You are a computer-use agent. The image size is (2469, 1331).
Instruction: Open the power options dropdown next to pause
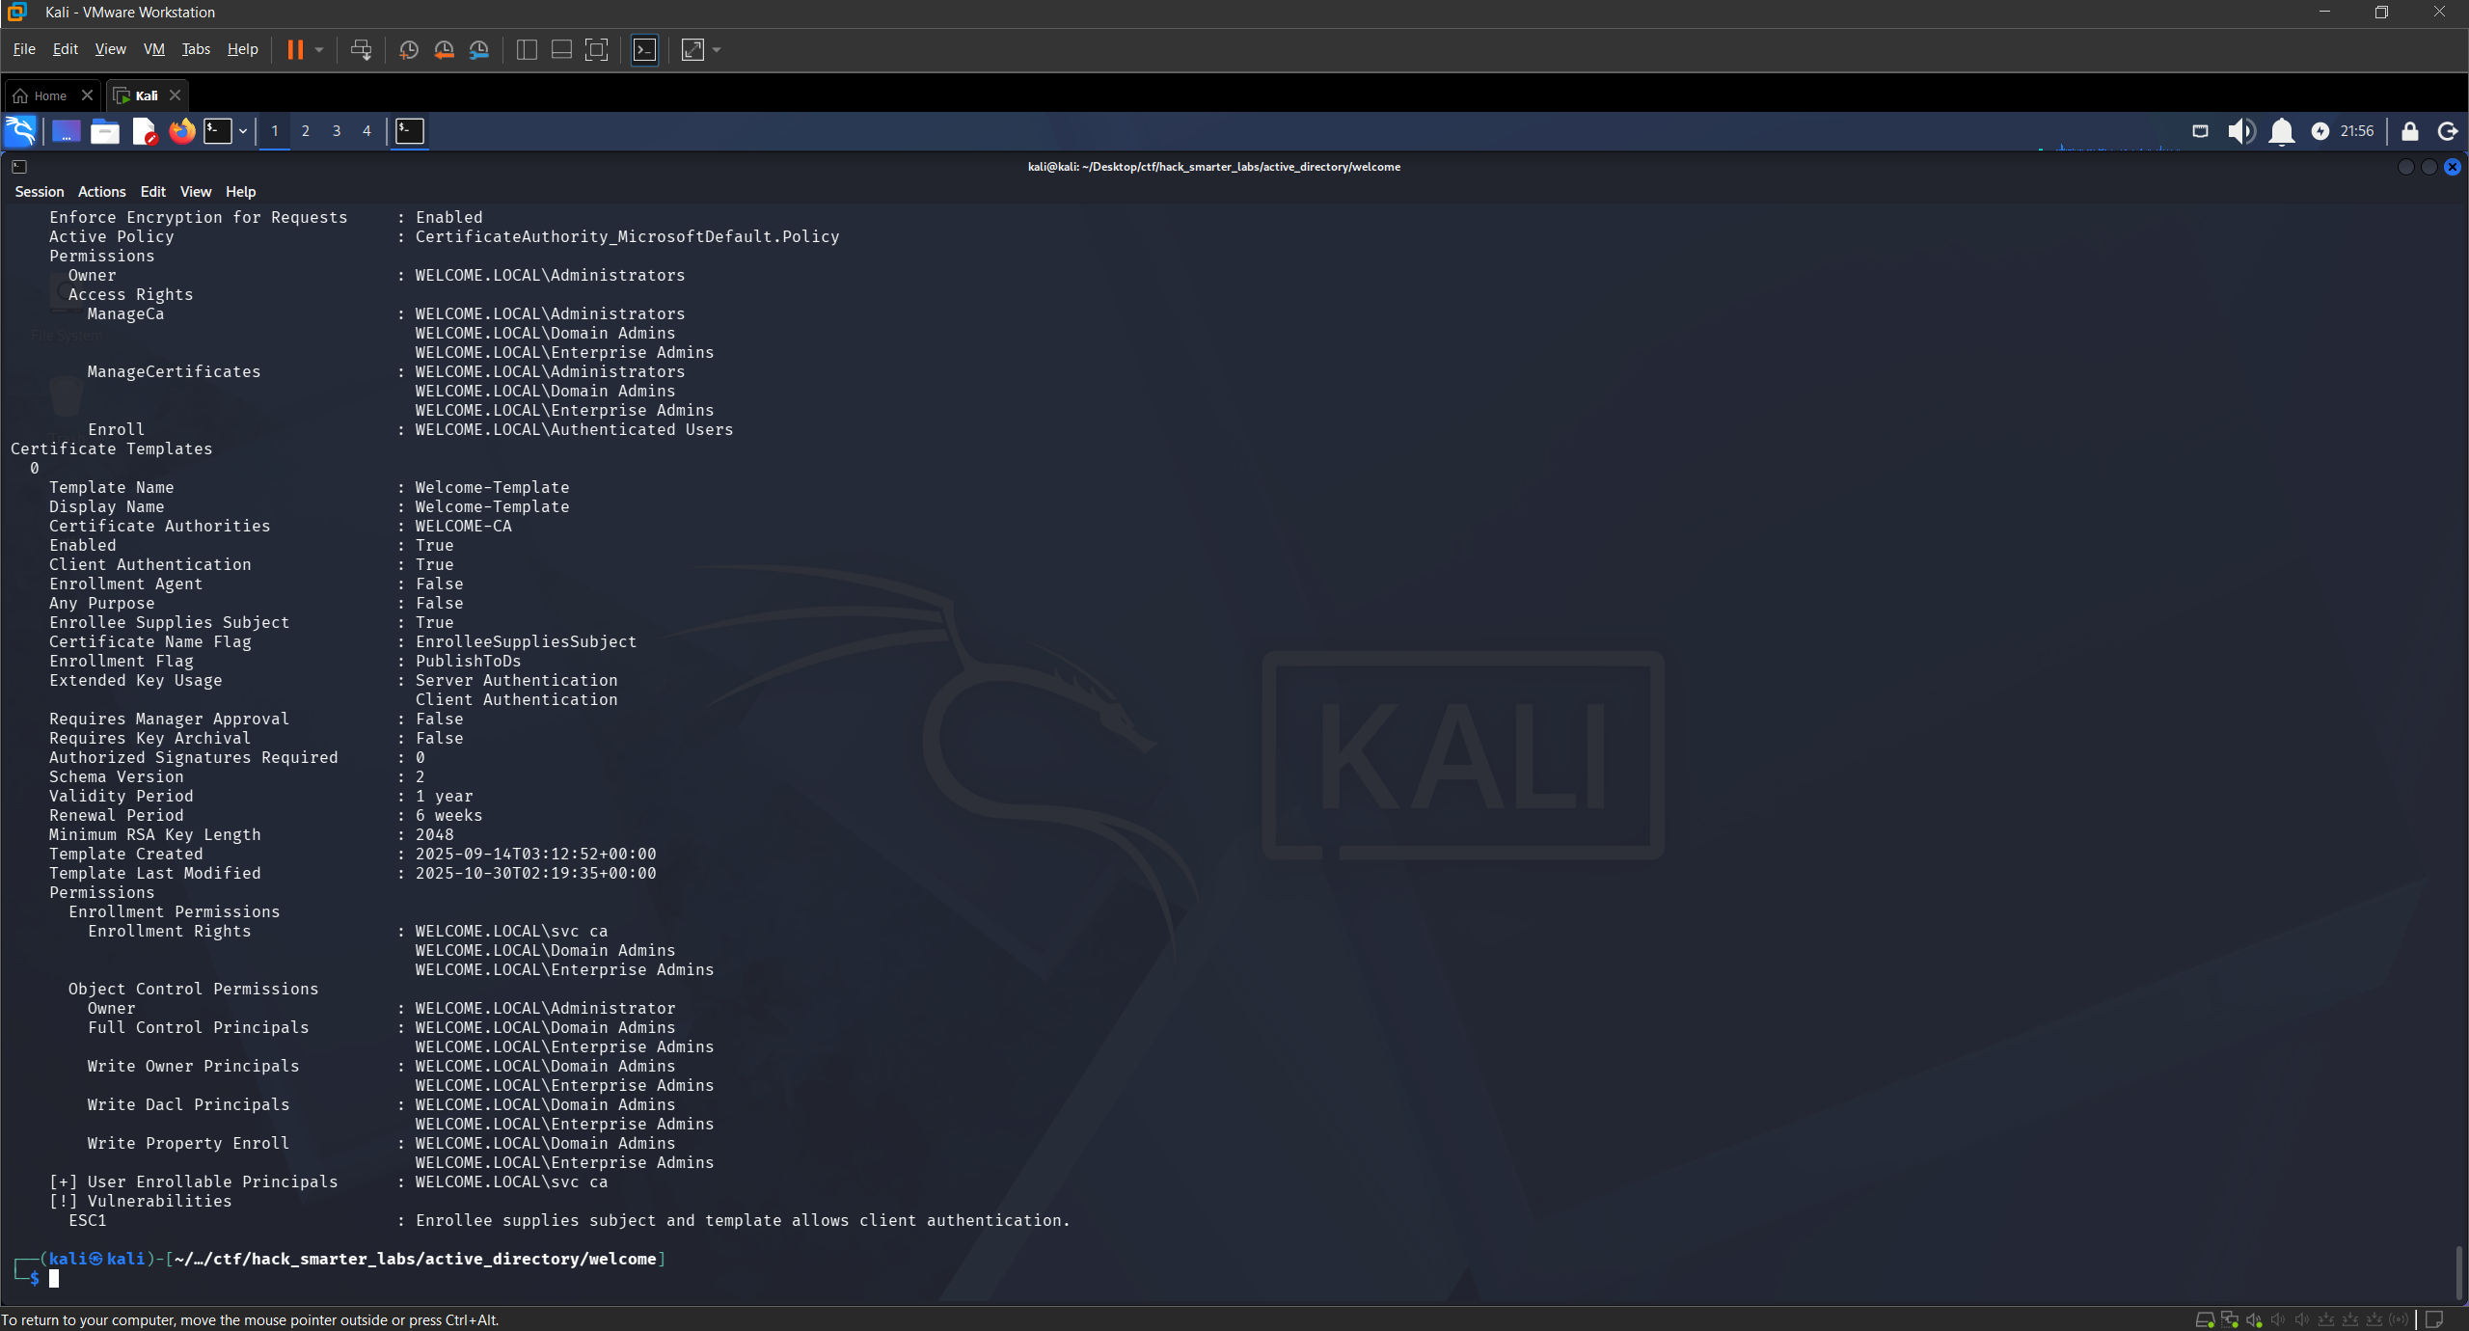(319, 49)
